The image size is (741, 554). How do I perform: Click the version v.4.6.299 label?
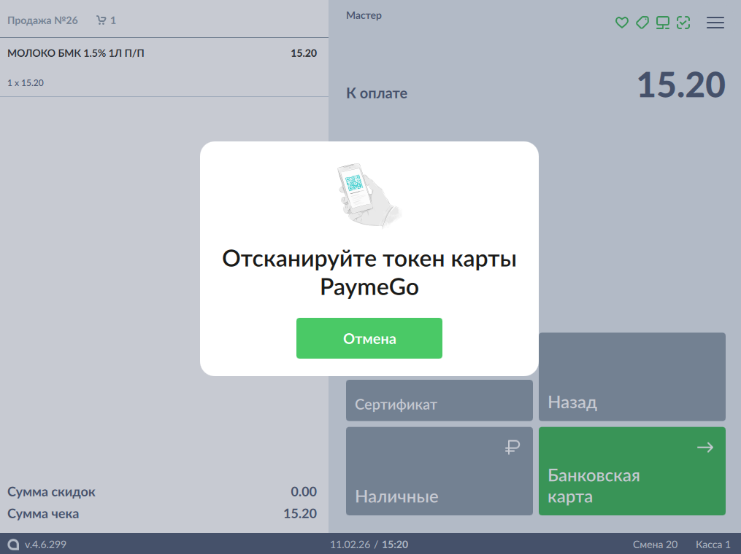tap(45, 545)
